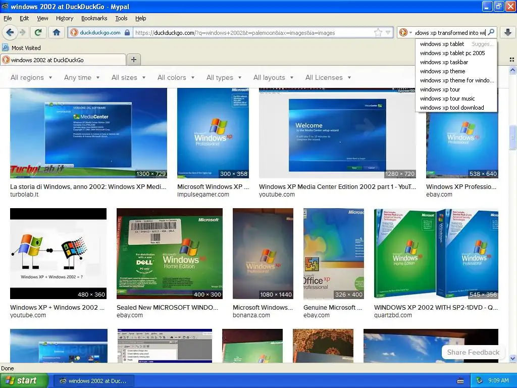The image size is (517, 388).
Task: Open the View menu
Action: [42, 18]
